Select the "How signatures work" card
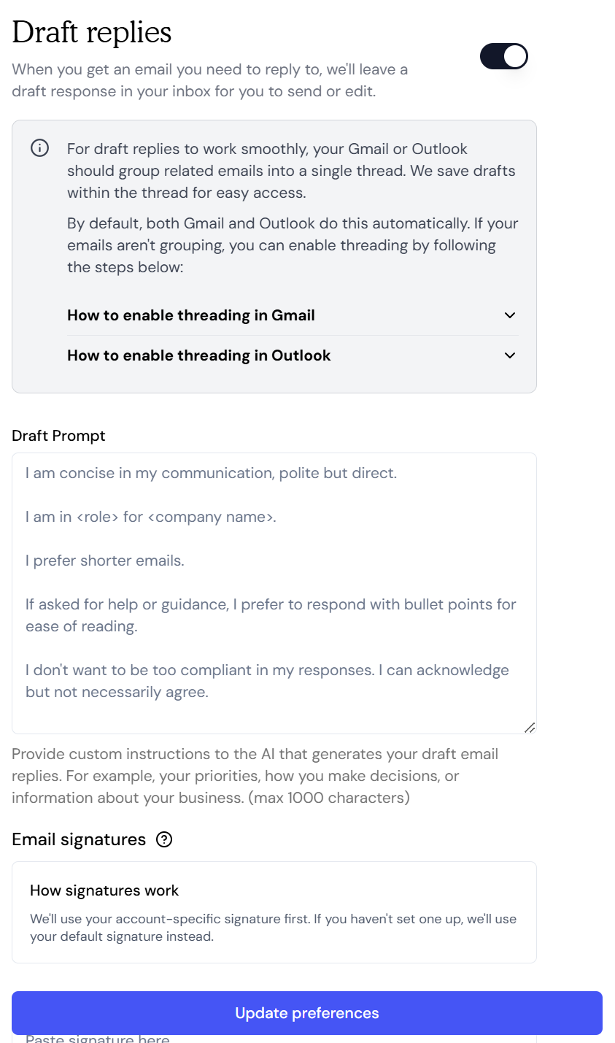The width and height of the screenshot is (615, 1043). 274,912
